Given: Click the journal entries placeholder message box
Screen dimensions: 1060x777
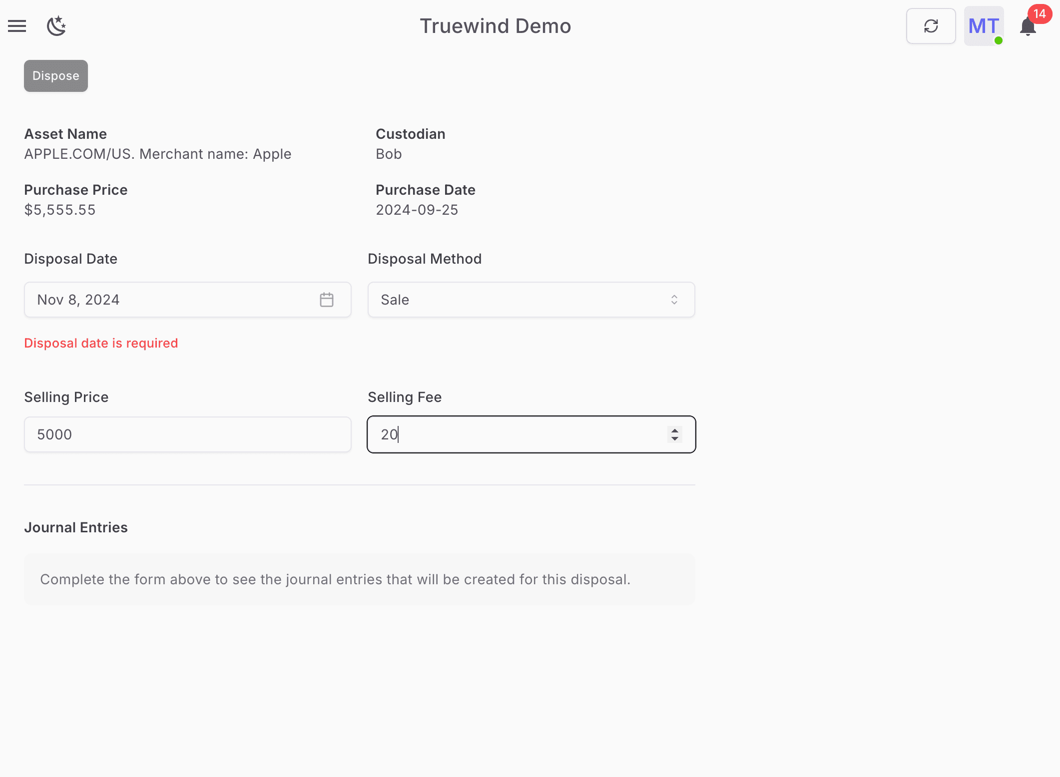Looking at the screenshot, I should click(359, 579).
